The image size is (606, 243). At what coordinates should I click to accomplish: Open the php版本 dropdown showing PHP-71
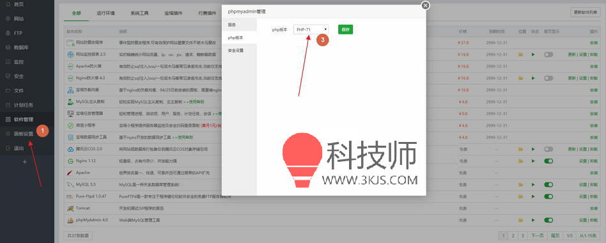tap(311, 29)
